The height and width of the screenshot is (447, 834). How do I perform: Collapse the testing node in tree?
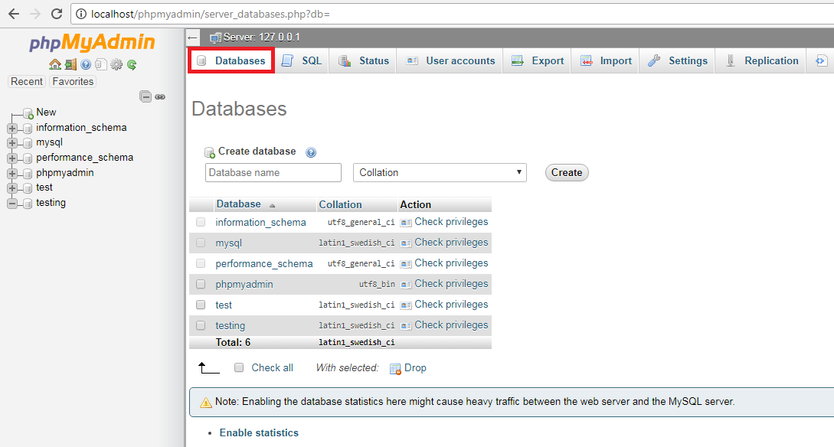point(12,204)
